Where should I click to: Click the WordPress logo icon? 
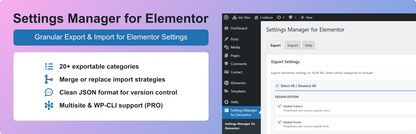coord(226,17)
